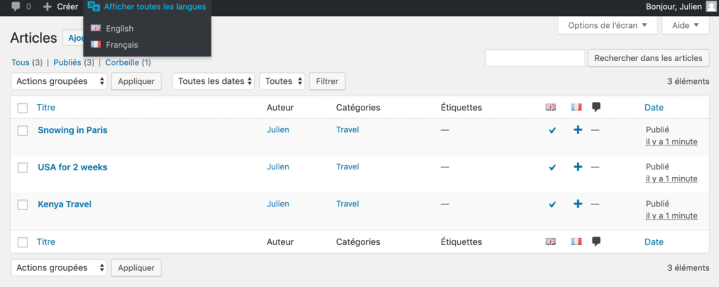Expand the Options de l'écran panel

click(x=607, y=25)
